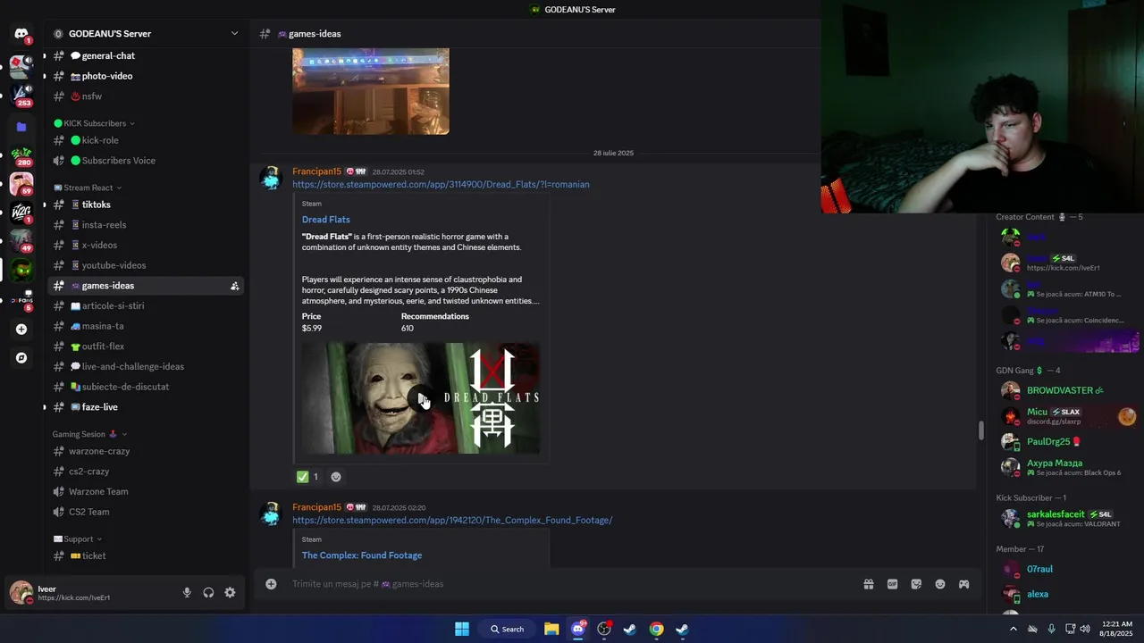Click message input field for games-ideas
The image size is (1144, 643).
point(572,584)
